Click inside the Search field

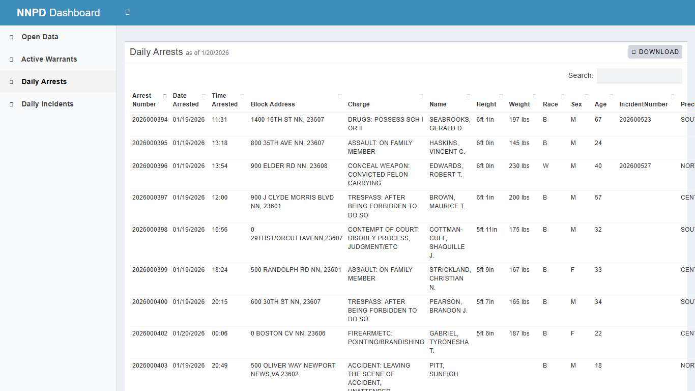(639, 75)
